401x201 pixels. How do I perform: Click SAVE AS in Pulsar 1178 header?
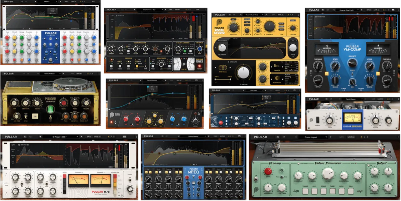point(97,137)
